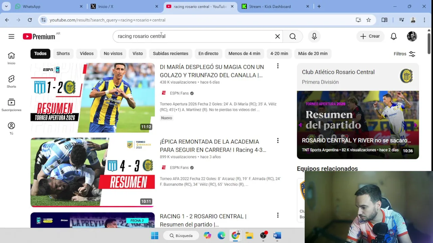Open the Windows Start menu
The image size is (433, 243).
(x=155, y=236)
